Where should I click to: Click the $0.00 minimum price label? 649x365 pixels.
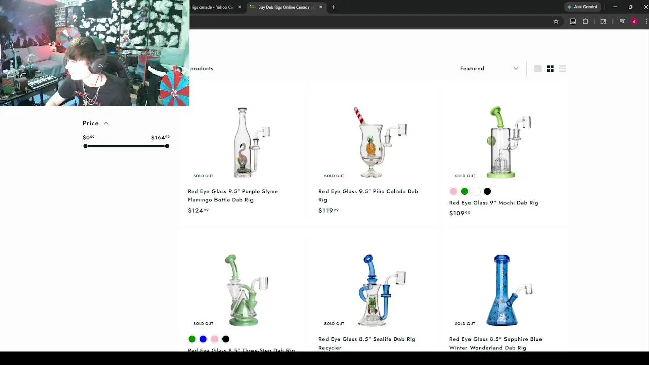point(89,137)
